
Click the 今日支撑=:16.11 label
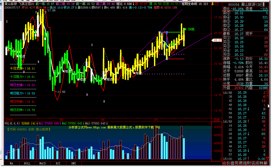point(22,68)
